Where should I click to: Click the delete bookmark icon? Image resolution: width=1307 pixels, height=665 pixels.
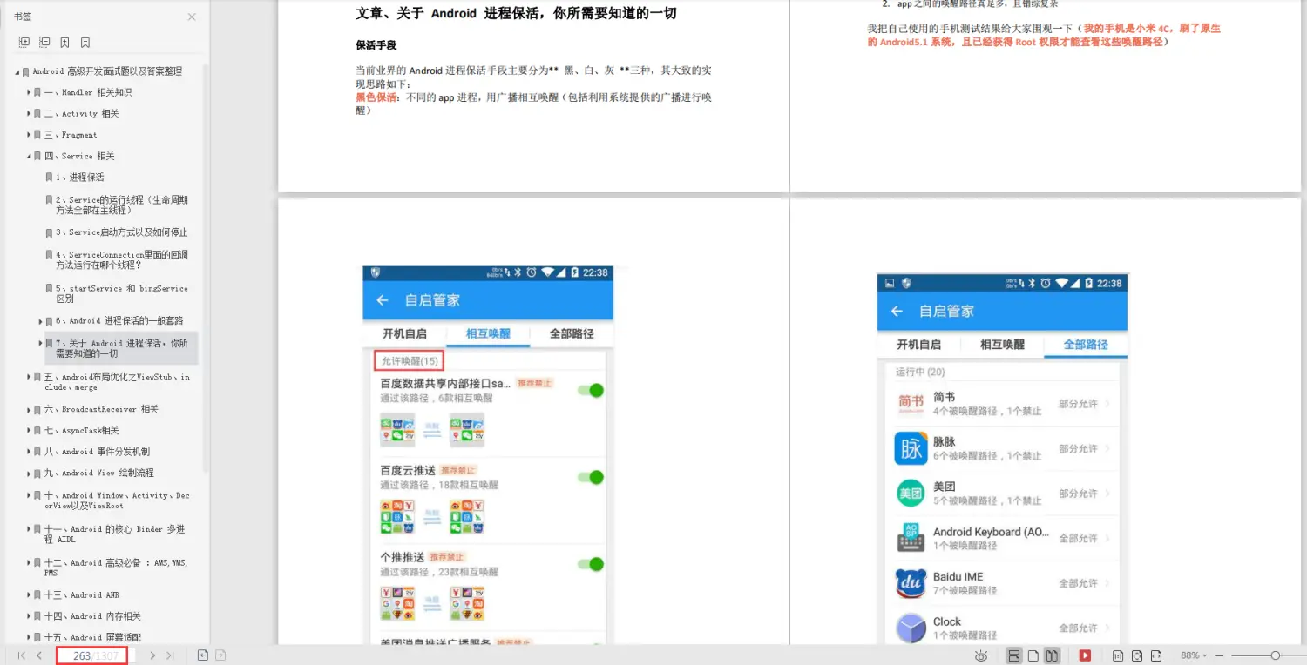(85, 42)
